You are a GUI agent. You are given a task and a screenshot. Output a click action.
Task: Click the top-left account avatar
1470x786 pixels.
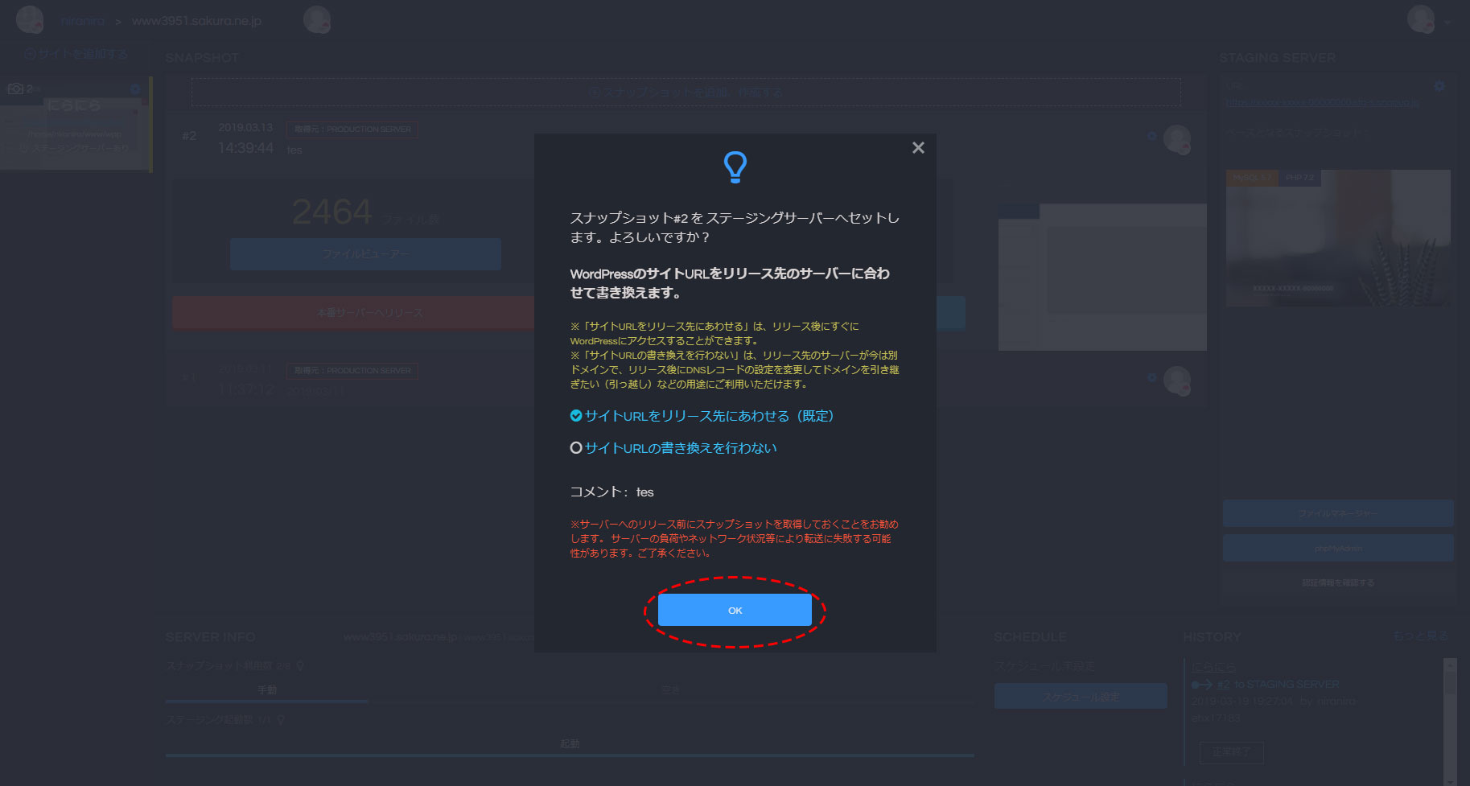(x=30, y=19)
